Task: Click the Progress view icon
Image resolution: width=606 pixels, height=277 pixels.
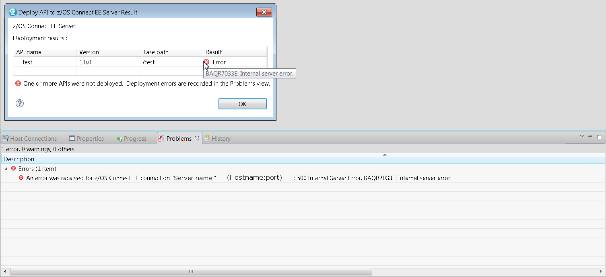Action: [119, 138]
